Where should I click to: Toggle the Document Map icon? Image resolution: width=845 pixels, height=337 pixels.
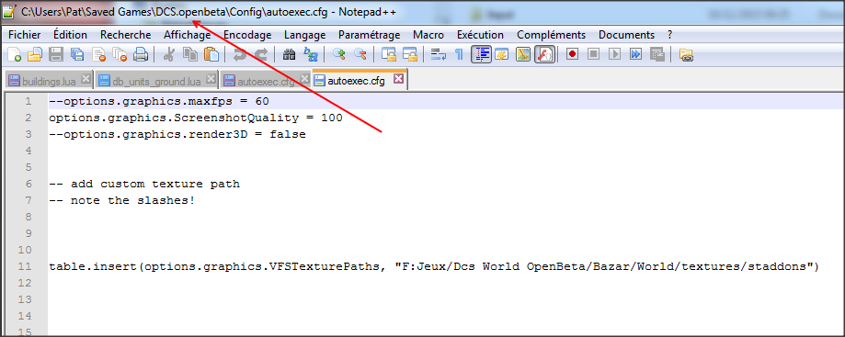[x=523, y=54]
